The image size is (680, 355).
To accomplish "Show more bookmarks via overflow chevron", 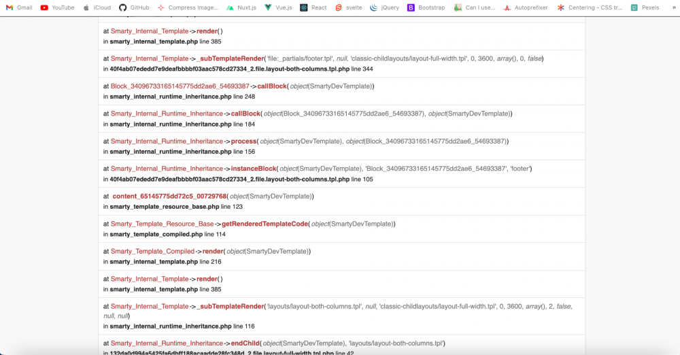I will (673, 7).
